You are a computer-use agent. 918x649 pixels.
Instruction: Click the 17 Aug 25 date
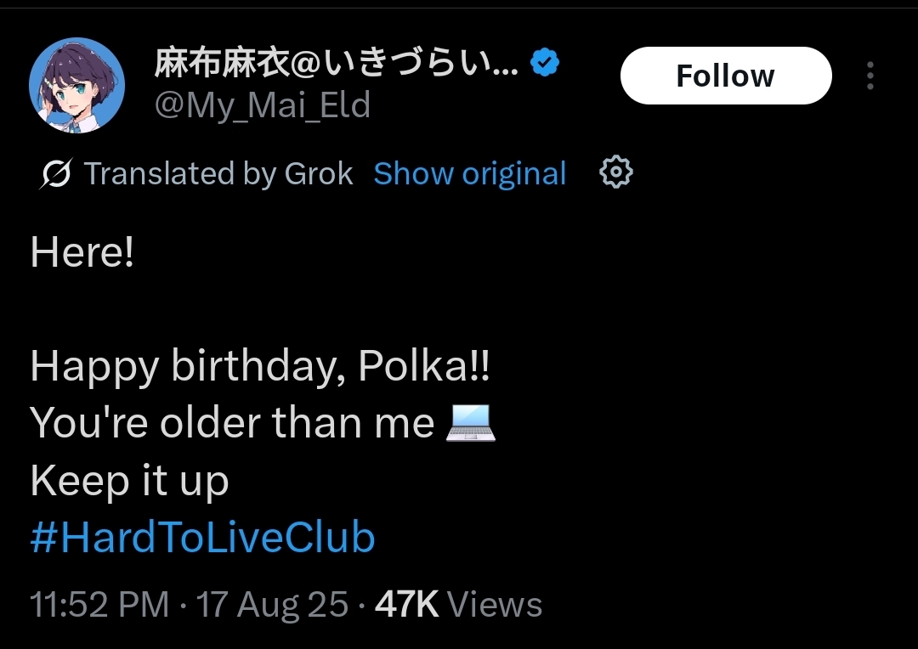click(272, 605)
